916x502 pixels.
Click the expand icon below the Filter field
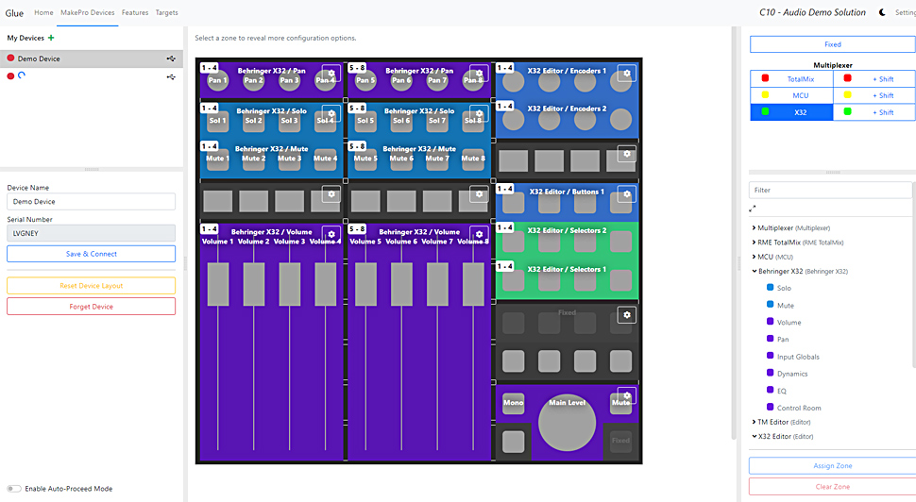point(753,209)
